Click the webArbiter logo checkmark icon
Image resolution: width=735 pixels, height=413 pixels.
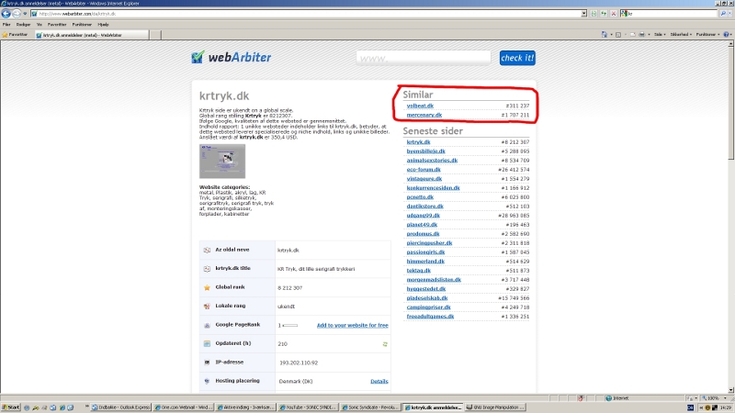click(x=198, y=57)
